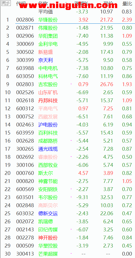135x258 pixels.
Task: Select stock 平高电气
Action: [48, 108]
